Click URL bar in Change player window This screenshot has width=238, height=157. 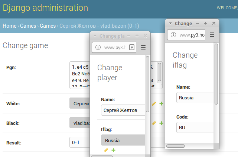point(114,47)
